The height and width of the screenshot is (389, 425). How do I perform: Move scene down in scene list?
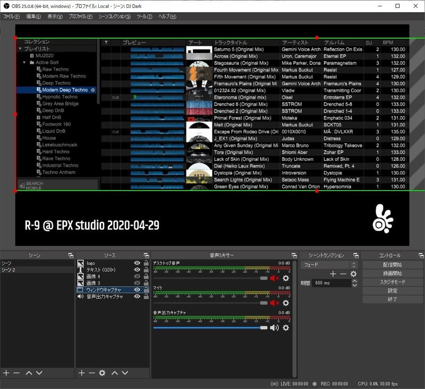[x=39, y=373]
